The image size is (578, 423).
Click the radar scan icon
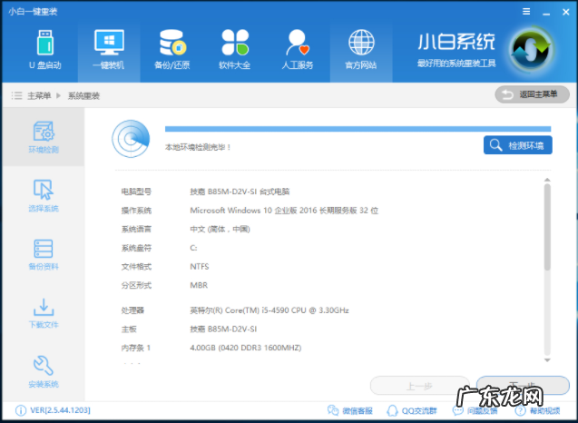(x=131, y=139)
